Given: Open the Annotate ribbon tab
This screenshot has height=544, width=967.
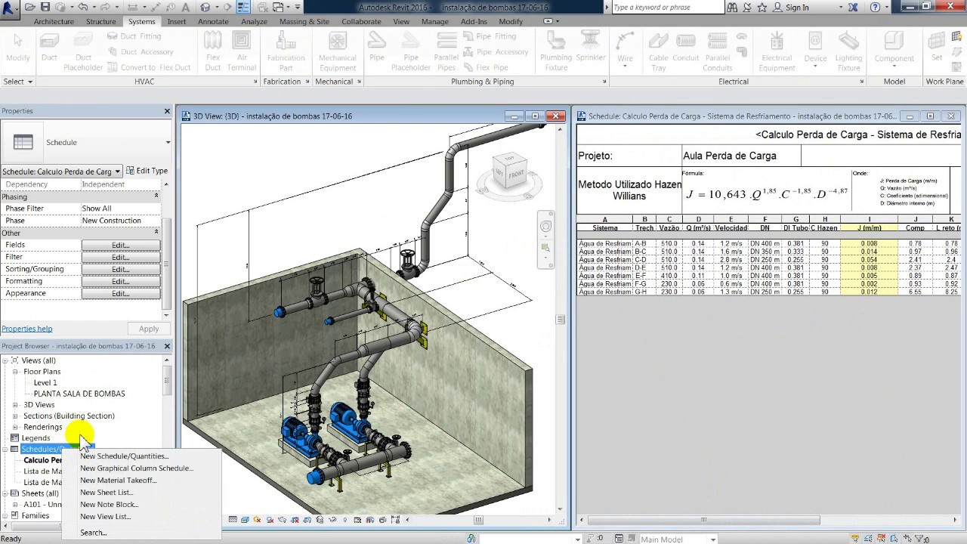Looking at the screenshot, I should (213, 21).
